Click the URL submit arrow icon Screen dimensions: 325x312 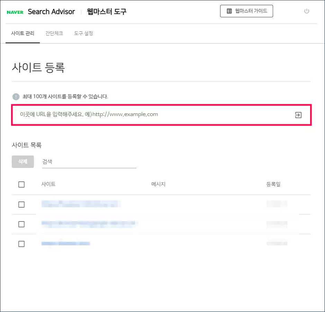pos(298,115)
